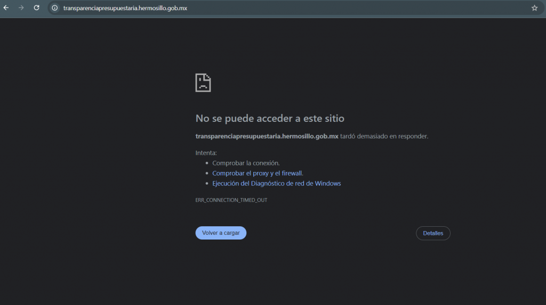This screenshot has height=305, width=546.
Task: Bookmark this page with the star
Action: pyautogui.click(x=534, y=8)
